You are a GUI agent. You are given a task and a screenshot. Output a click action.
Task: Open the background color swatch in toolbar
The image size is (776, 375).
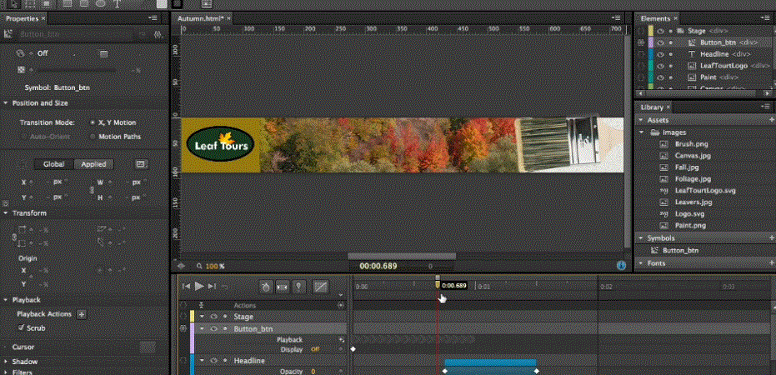[162, 3]
